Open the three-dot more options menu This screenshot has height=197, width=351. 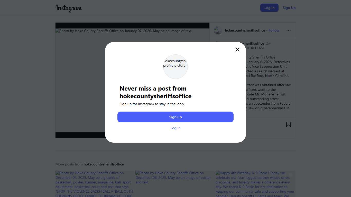coord(289,30)
